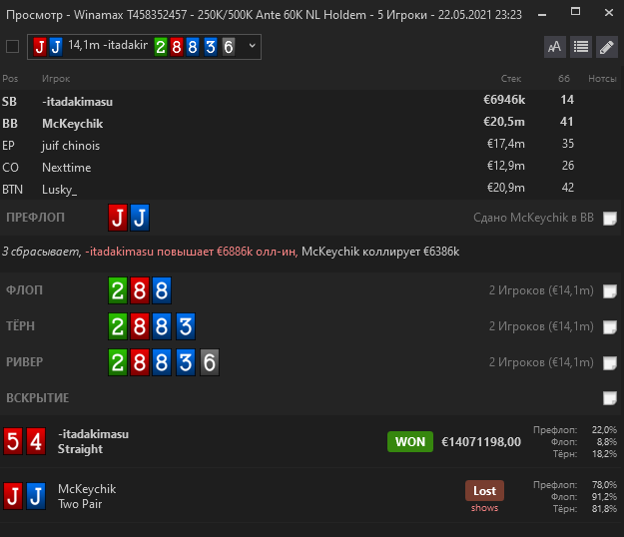The height and width of the screenshot is (537, 624).
Task: Minimize the Просмотр window
Action: (x=541, y=14)
